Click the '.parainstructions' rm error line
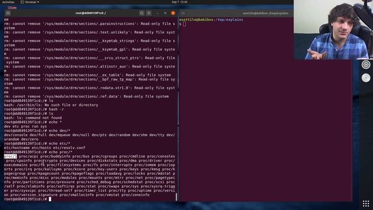The width and height of the screenshot is (373, 210). (x=89, y=26)
